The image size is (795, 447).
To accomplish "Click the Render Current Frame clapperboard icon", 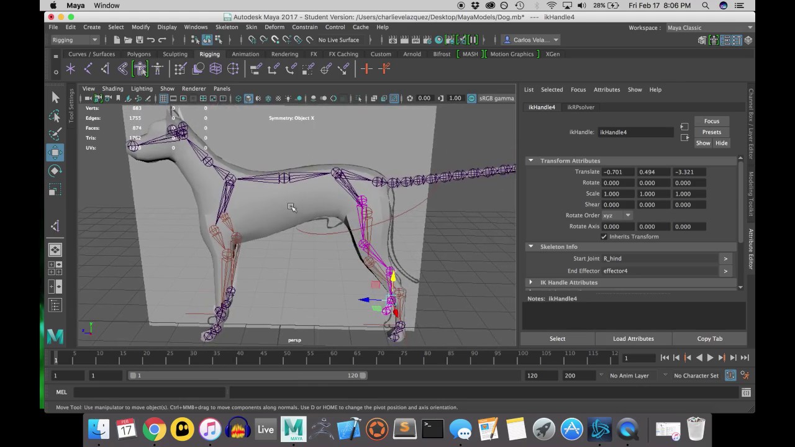I will click(404, 40).
